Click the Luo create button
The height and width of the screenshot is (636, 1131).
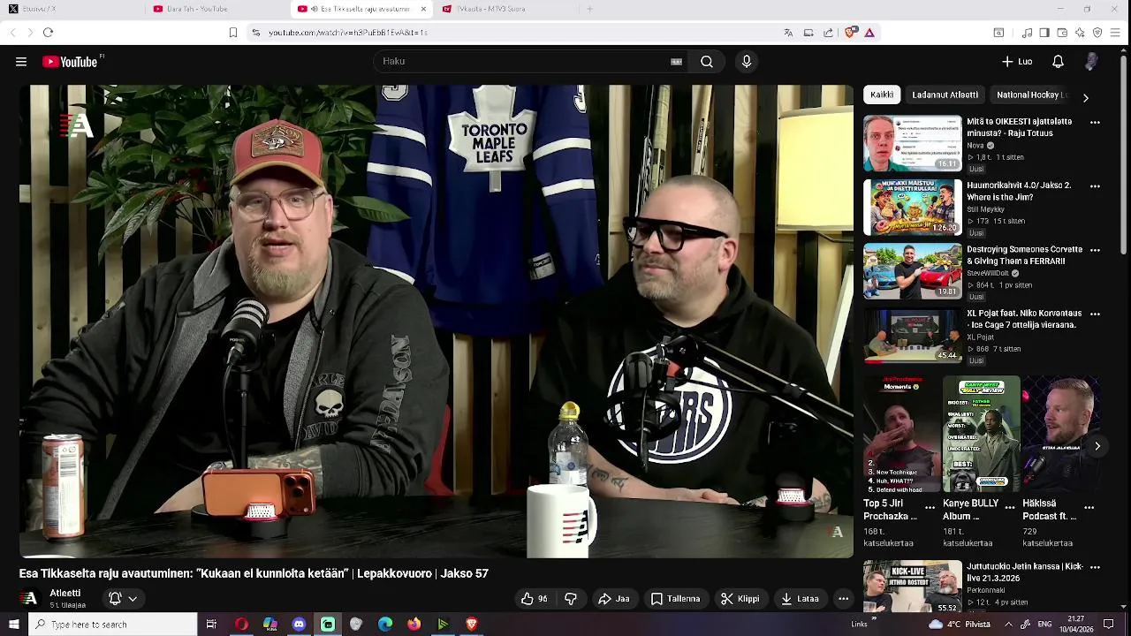tap(1017, 62)
